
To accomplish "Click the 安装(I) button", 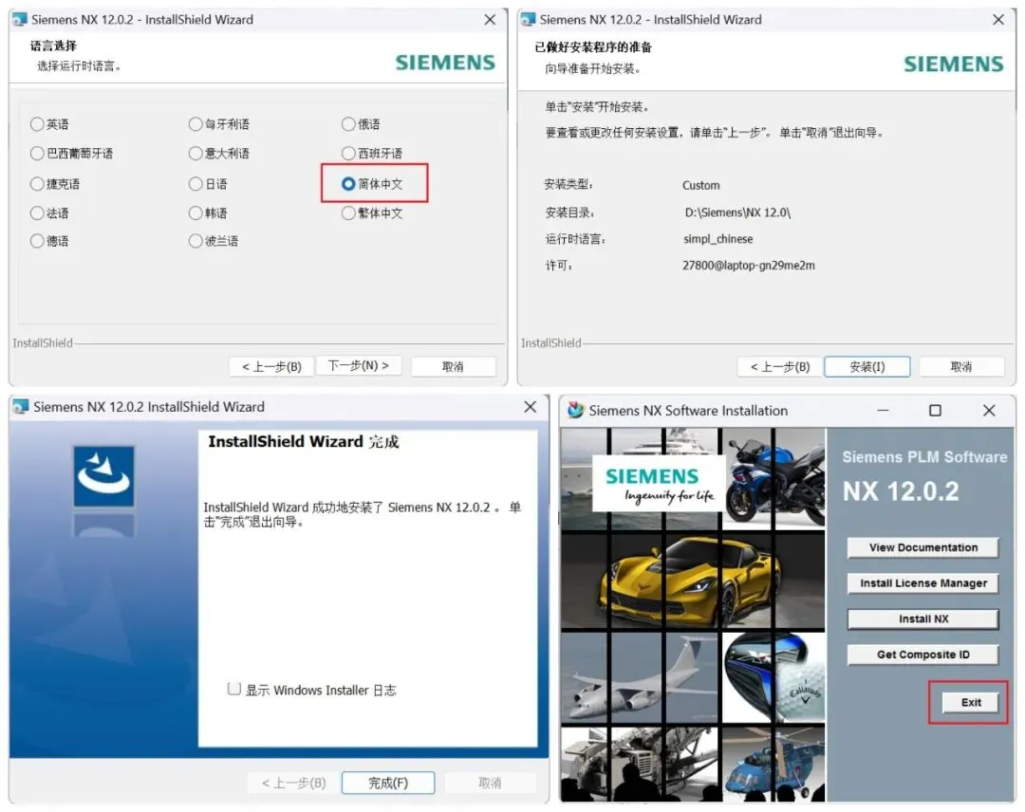I will point(867,366).
